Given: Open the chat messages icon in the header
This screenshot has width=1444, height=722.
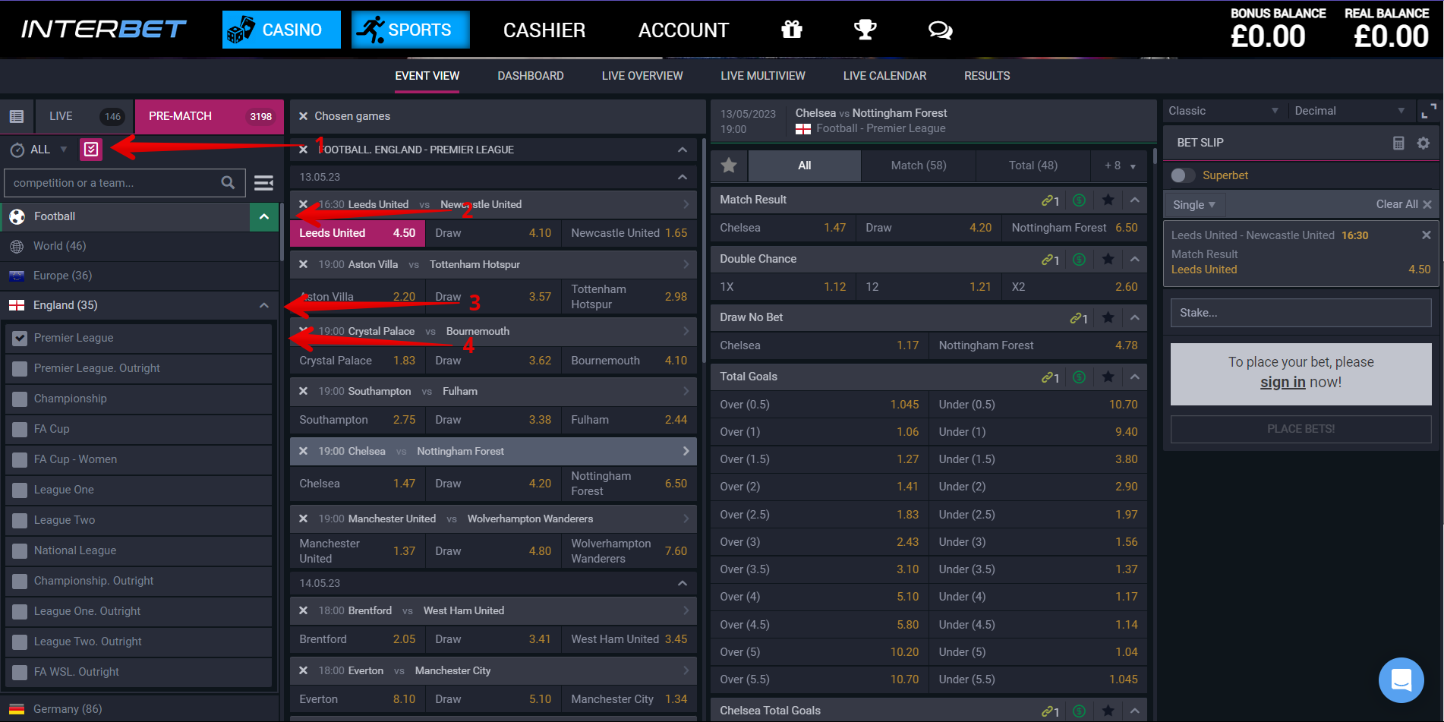Looking at the screenshot, I should [940, 30].
